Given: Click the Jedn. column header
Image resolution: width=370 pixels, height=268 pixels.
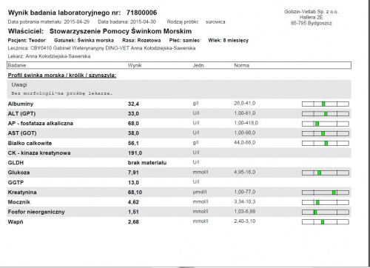Looking at the screenshot, I should 199,65.
